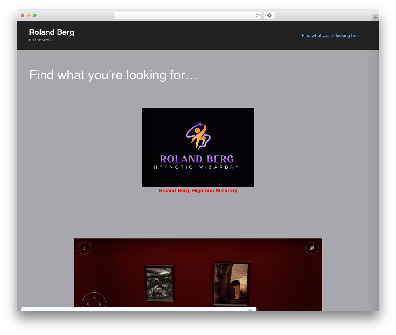Screen dimensions: 396x335
Task: Open the 'Roland Berg, Hypnotic Wizardry' red link
Action: (198, 191)
